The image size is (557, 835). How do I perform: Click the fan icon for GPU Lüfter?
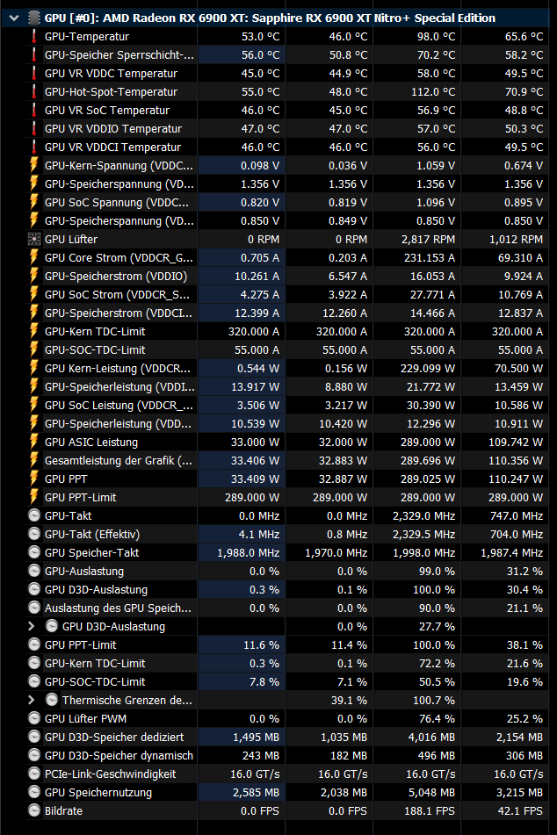[x=34, y=239]
